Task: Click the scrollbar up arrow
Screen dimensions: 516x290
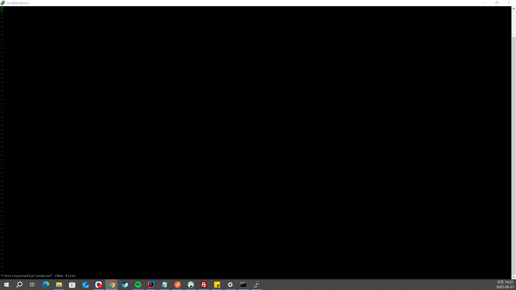Action: pyautogui.click(x=514, y=9)
